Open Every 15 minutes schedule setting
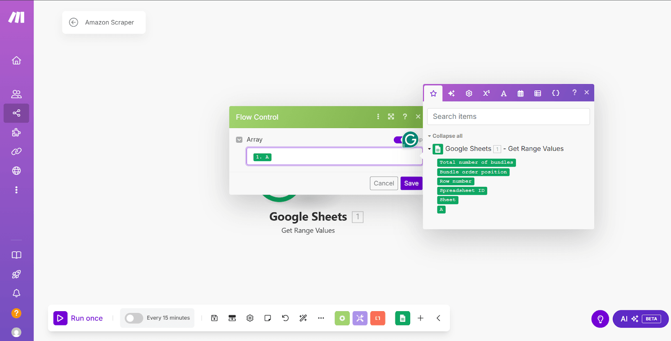Image resolution: width=671 pixels, height=341 pixels. pos(168,318)
